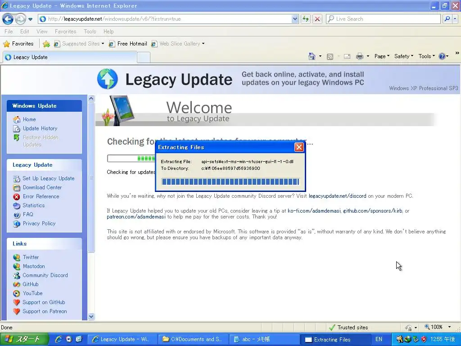Click the Live Search input box
This screenshot has width=461, height=346.
tap(384, 19)
